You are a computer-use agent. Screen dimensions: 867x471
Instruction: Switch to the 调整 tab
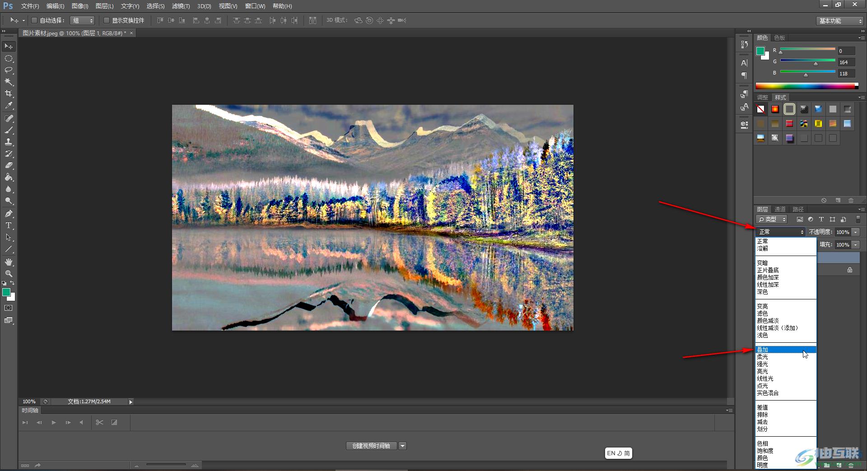[x=763, y=97]
